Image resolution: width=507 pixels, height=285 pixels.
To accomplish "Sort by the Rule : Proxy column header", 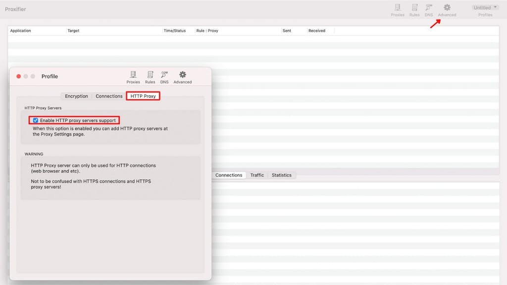I will [x=238, y=31].
